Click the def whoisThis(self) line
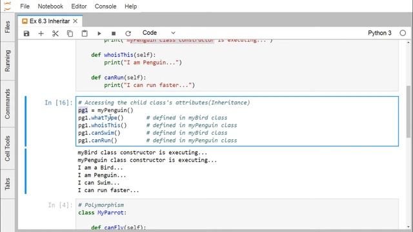The height and width of the screenshot is (232, 413). (x=123, y=55)
